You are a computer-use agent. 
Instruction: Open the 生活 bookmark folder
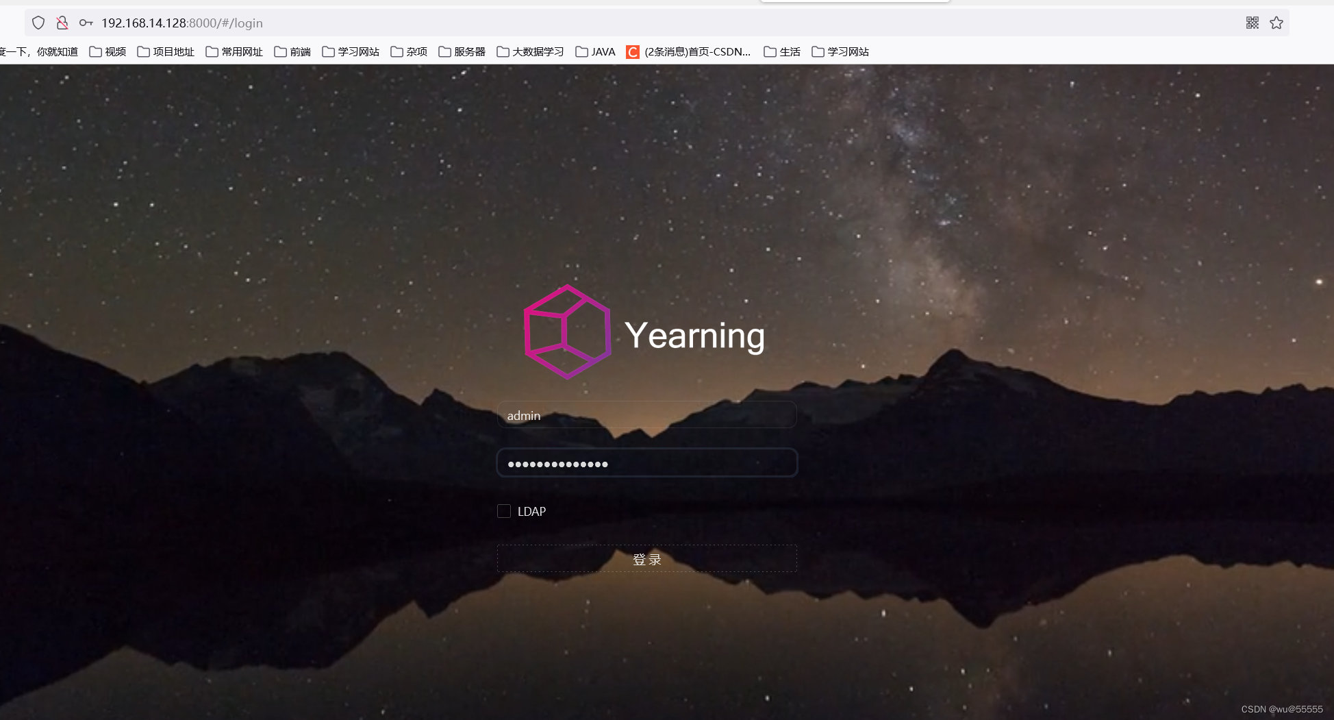pos(782,52)
